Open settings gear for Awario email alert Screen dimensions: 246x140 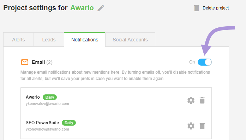coord(191,100)
